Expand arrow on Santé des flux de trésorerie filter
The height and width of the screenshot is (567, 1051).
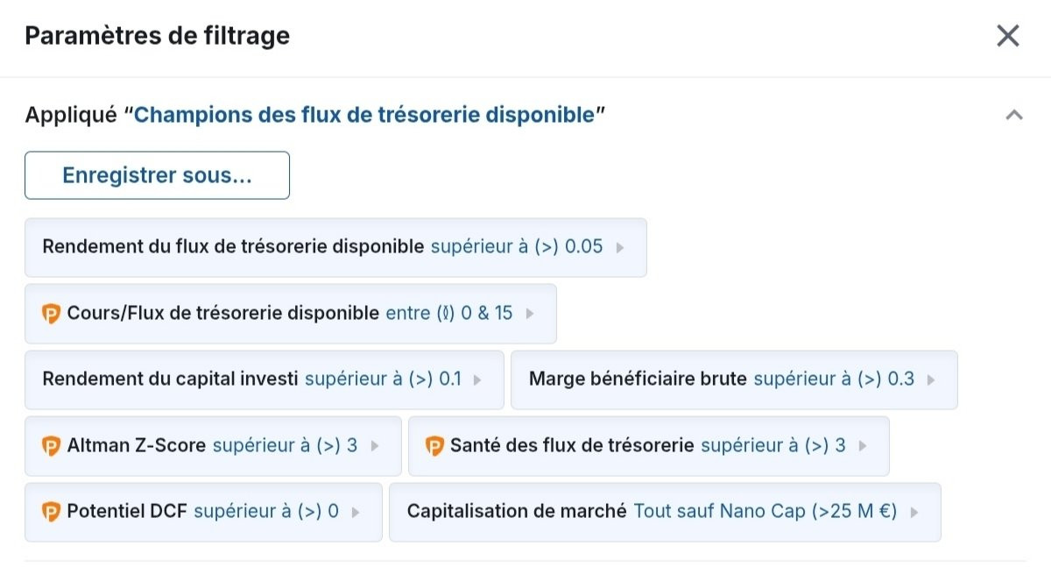(863, 446)
